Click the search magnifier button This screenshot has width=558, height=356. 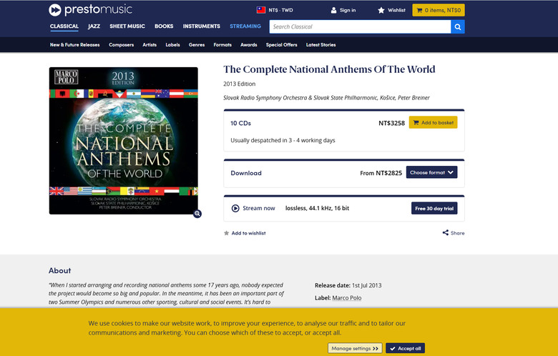(458, 26)
